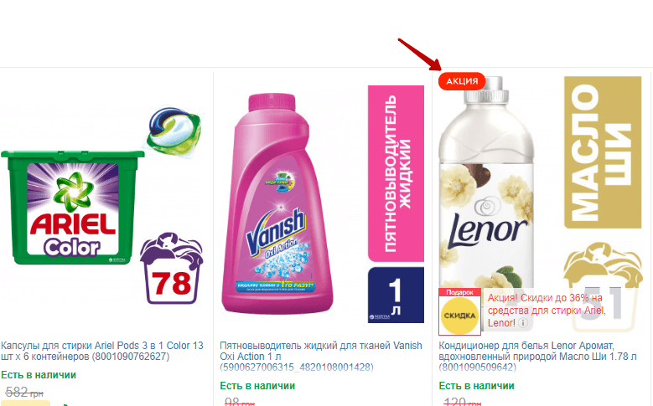Open the Капсулы для стирки Ariel Pods link
Viewport: 653px width, 406px height.
(x=102, y=351)
